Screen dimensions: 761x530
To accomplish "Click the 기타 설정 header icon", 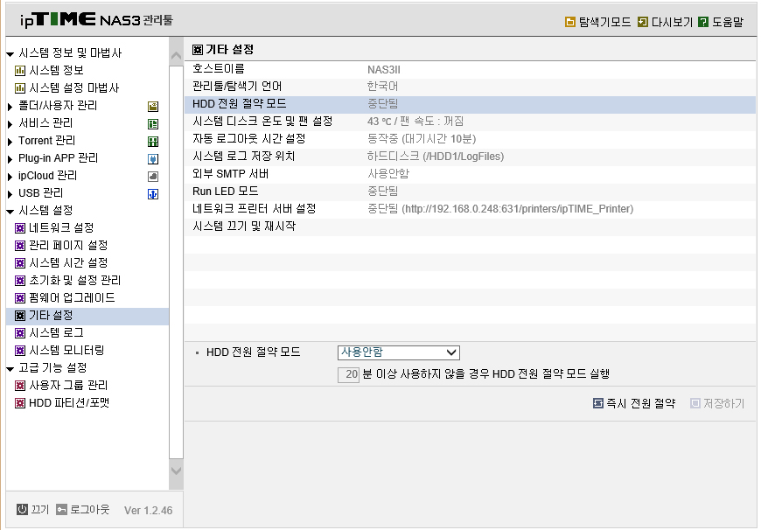I will pos(198,50).
